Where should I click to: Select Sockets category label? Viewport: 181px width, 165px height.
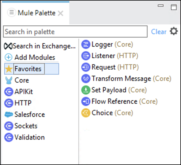26,126
